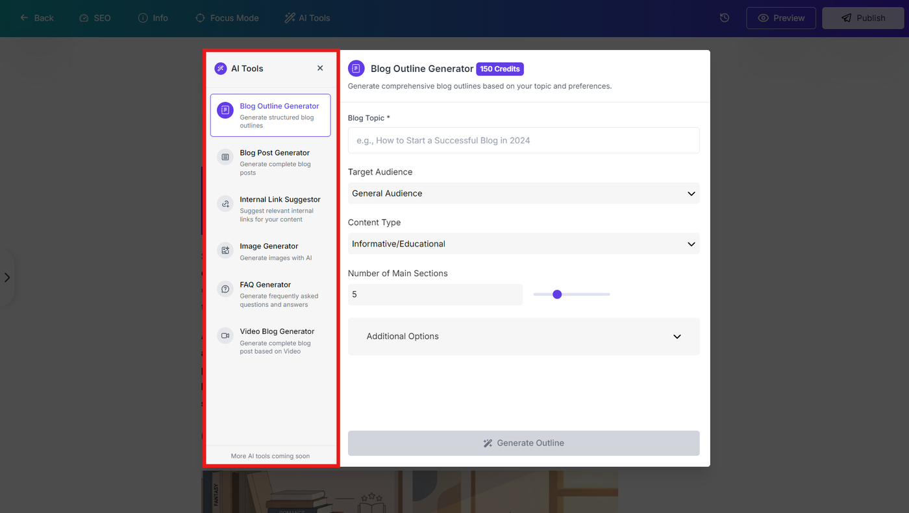The image size is (909, 513).
Task: Choose the Internal Link Suggestor icon
Action: (x=225, y=204)
